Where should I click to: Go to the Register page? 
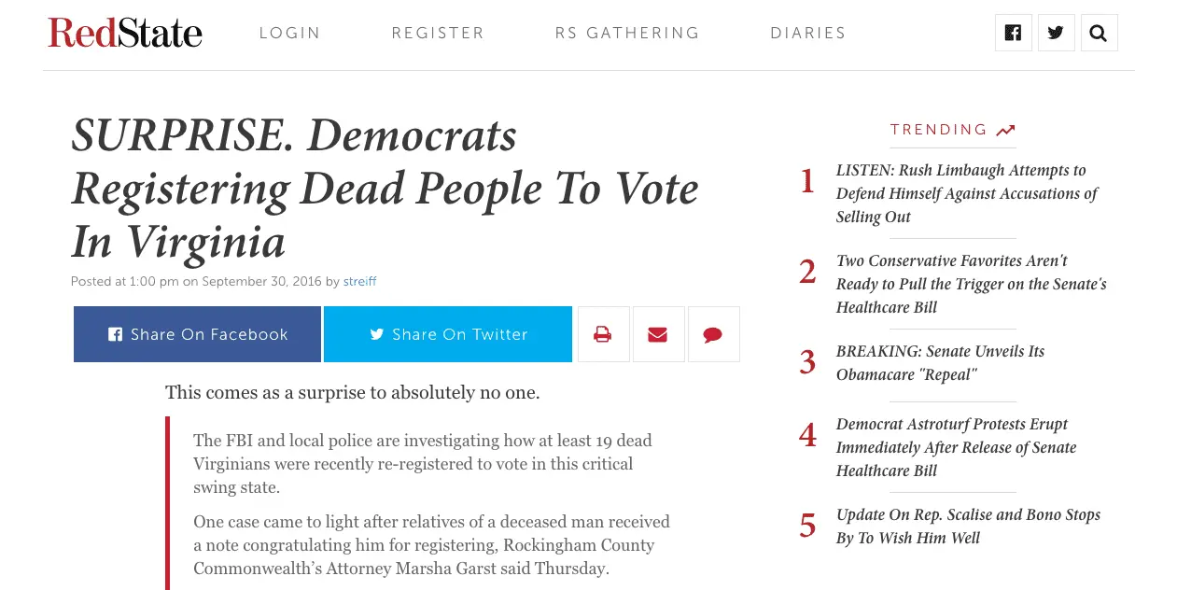438,34
